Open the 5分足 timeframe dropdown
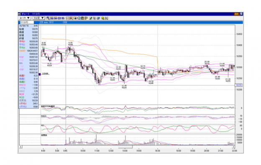This screenshot has width=261, height=165. pos(39,18)
